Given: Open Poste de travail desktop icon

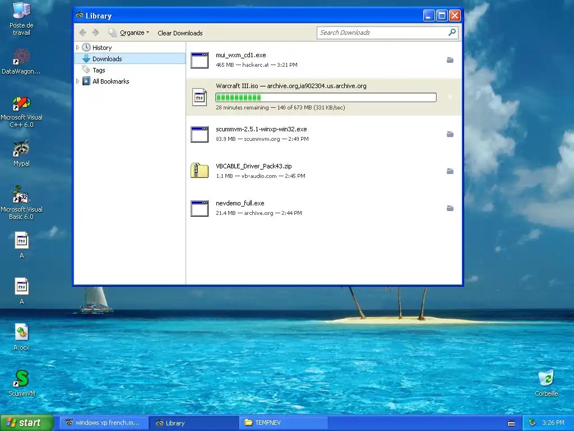Looking at the screenshot, I should tap(21, 19).
